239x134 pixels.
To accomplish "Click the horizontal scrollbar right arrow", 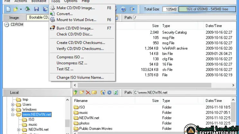I will 233,85.
